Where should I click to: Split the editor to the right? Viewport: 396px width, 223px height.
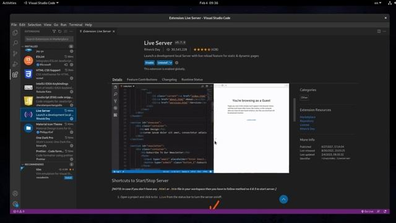pyautogui.click(x=379, y=32)
